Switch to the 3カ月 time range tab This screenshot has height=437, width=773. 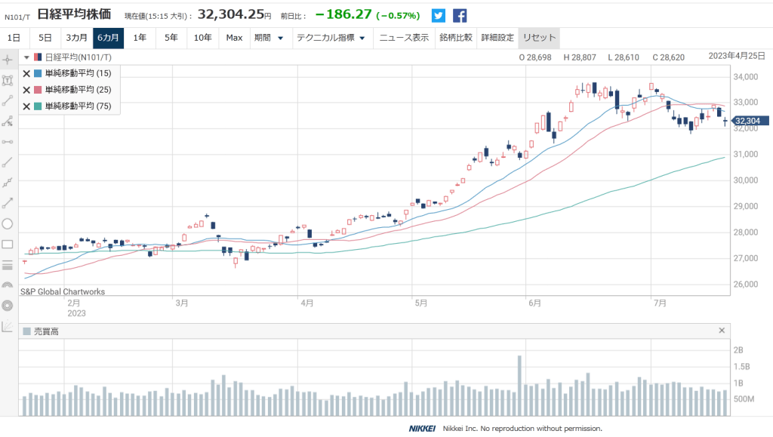click(76, 38)
